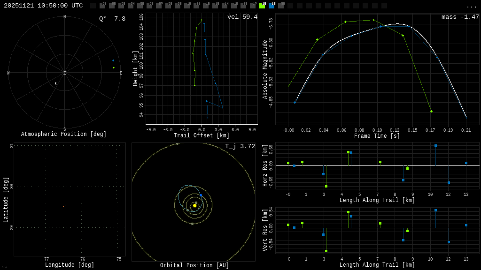Click the Q* 7.3 quality value
Image resolution: width=481 pixels, height=270 pixels.
pos(112,19)
